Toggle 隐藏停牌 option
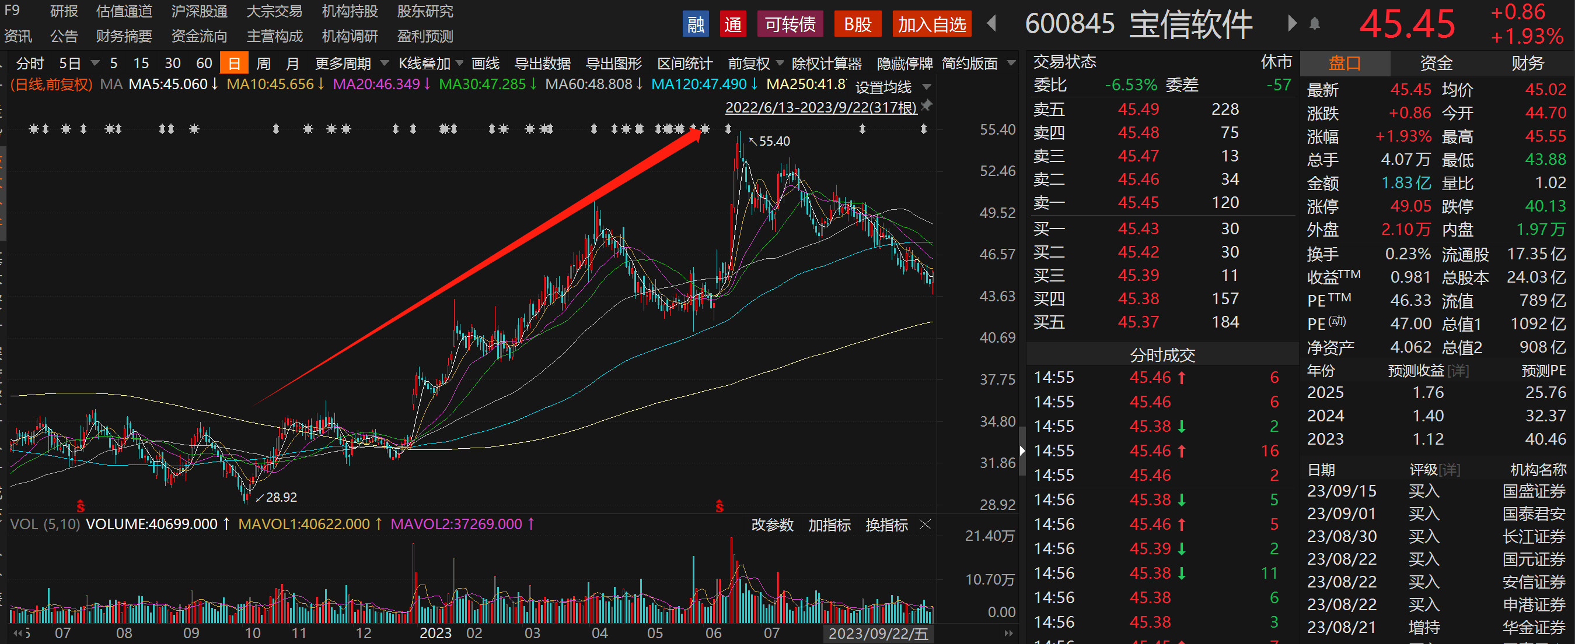 (x=905, y=64)
